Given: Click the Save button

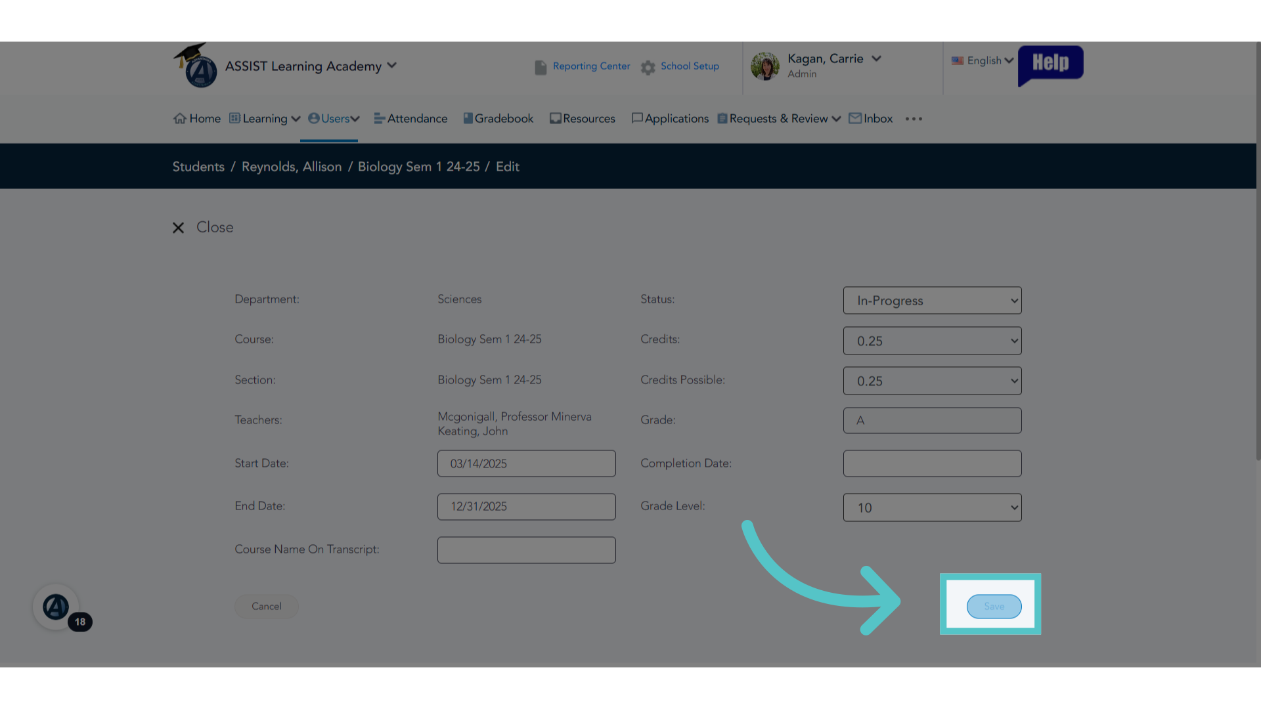Looking at the screenshot, I should point(994,607).
